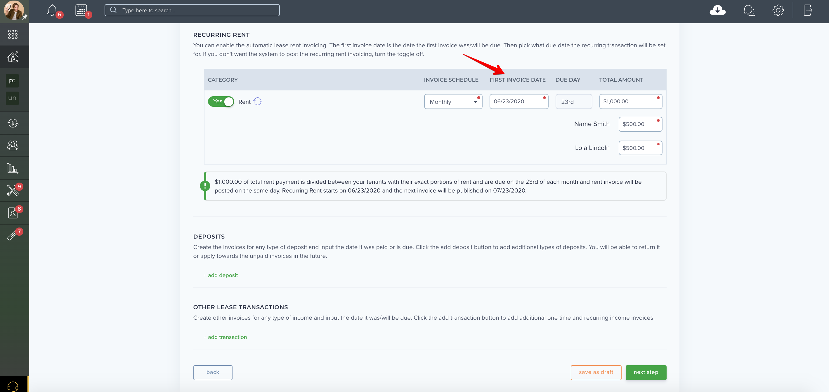Click the green 'next step' button
Screen dimensions: 829x392
point(646,372)
